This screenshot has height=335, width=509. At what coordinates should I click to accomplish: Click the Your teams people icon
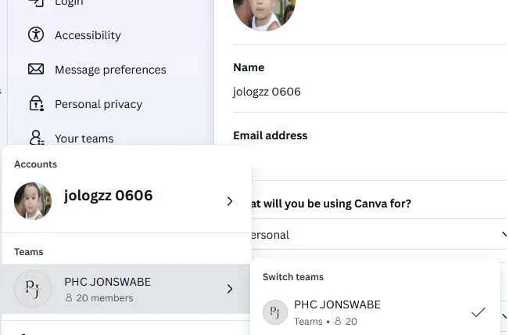pyautogui.click(x=37, y=138)
